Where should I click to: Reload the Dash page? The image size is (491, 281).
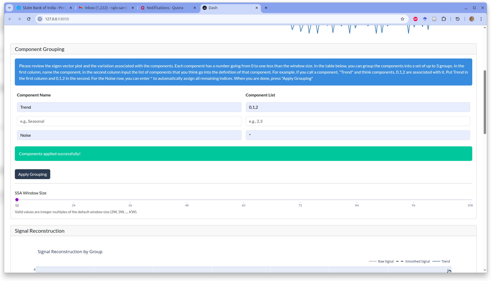point(29,19)
